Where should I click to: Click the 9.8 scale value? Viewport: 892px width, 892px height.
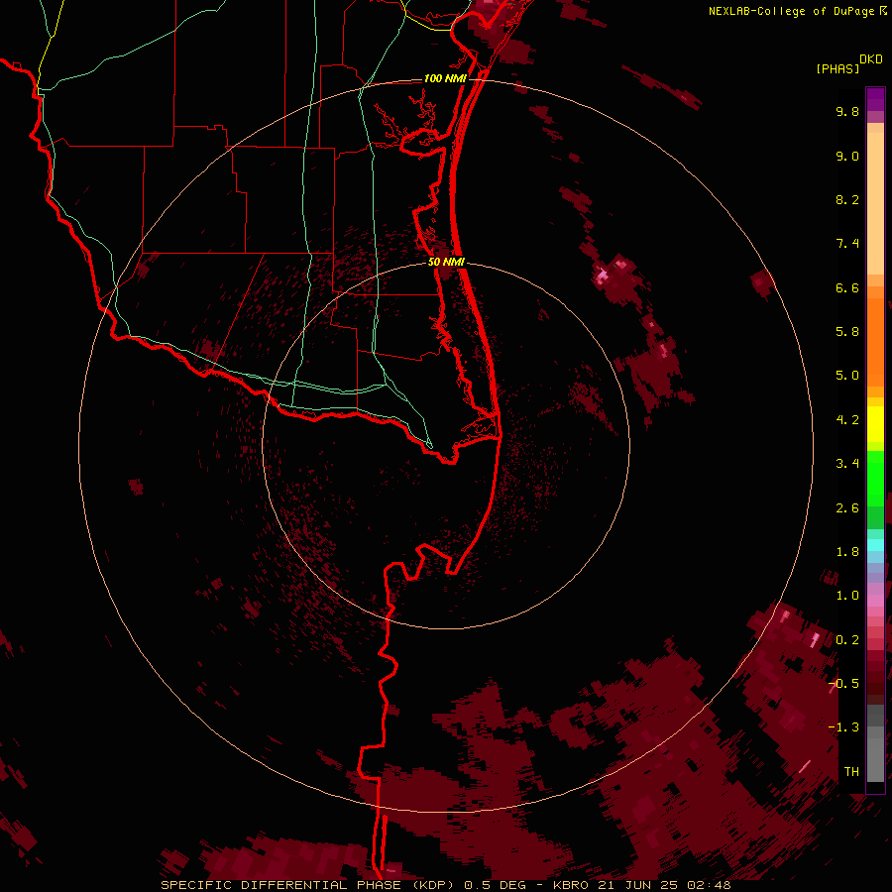pos(847,111)
